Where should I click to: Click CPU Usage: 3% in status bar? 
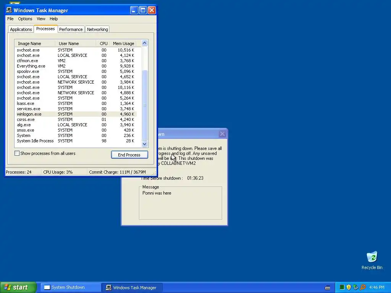pyautogui.click(x=64, y=172)
